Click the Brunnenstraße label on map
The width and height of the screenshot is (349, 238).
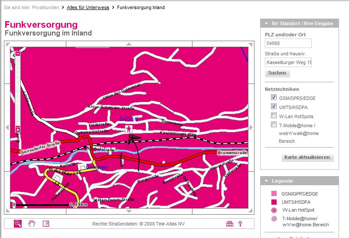[x=232, y=153]
